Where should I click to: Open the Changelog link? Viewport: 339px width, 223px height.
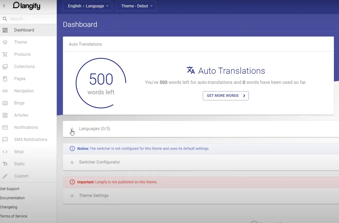(x=9, y=207)
